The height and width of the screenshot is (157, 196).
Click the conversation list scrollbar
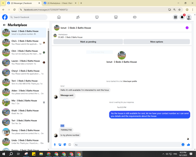coord(49,86)
